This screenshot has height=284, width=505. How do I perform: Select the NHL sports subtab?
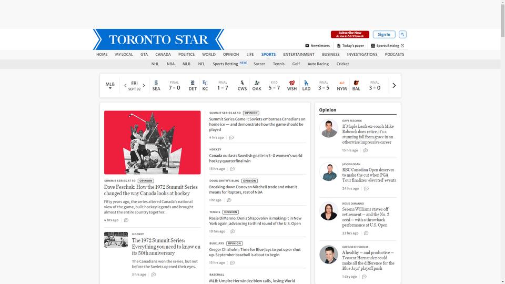coord(155,64)
